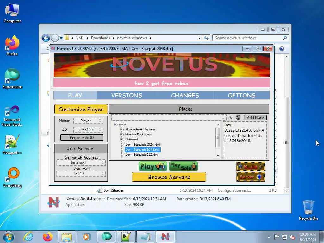Click the Server host button

click(x=251, y=177)
